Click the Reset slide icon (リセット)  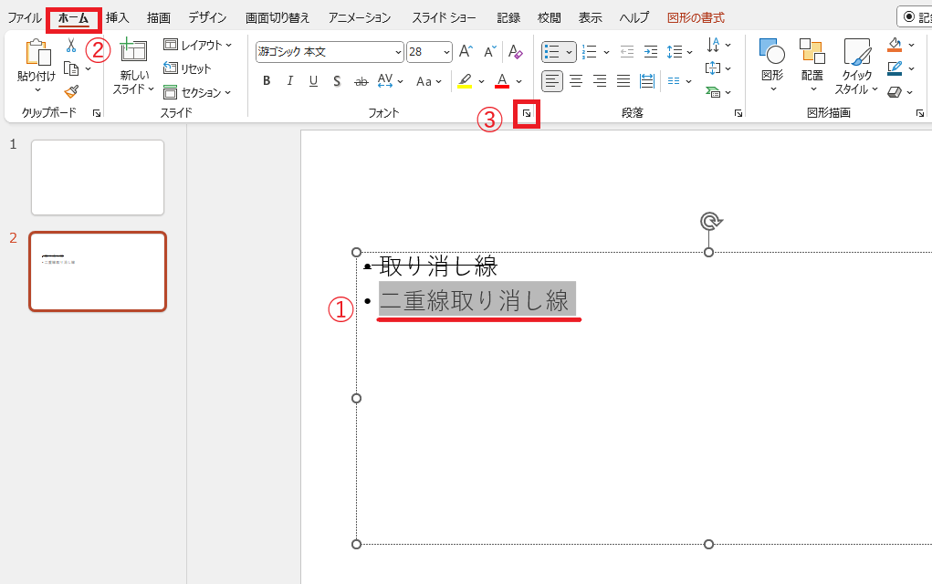coord(188,68)
